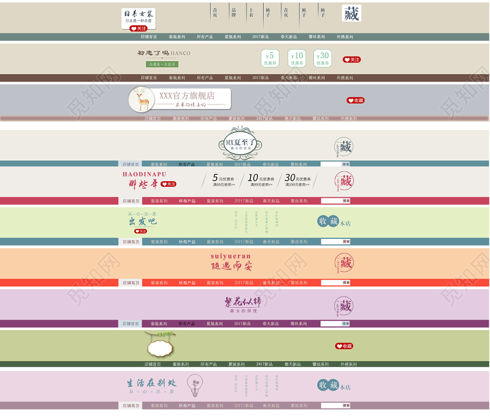This screenshot has height=419, width=490.
Task: Click the red 收藏 heart badge on grey banner
Action: (x=355, y=100)
